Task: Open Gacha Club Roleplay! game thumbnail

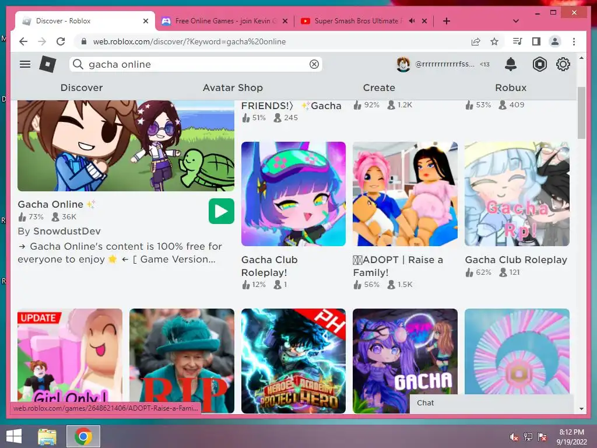Action: click(293, 194)
